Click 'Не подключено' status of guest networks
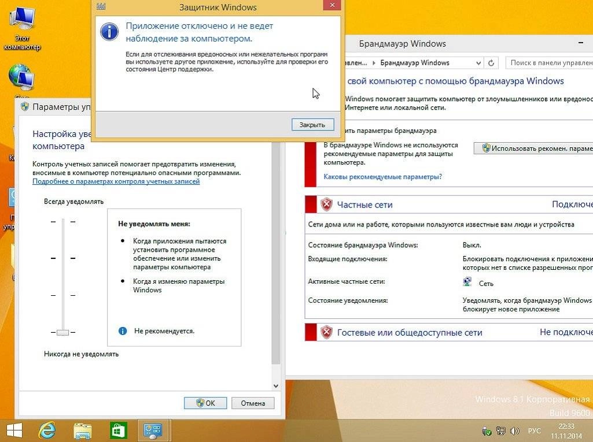 tap(566, 332)
